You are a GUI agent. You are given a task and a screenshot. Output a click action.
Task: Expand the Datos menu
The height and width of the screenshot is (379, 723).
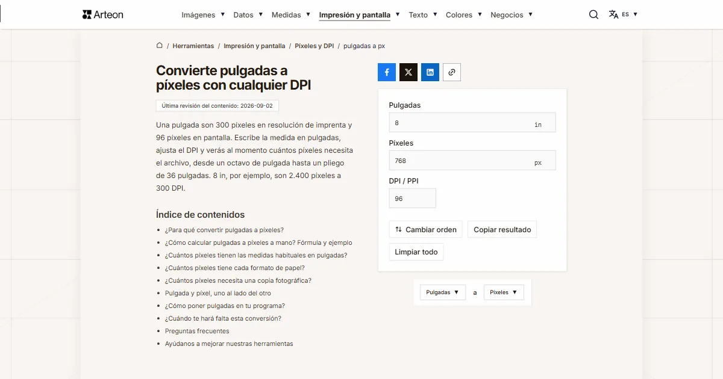click(x=248, y=15)
